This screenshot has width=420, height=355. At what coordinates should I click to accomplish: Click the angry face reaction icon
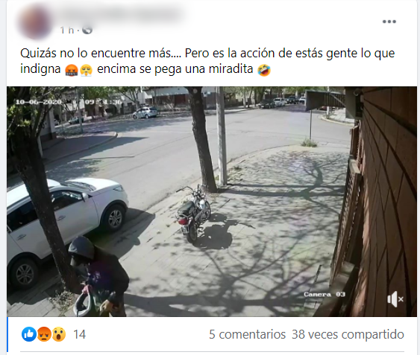point(44,334)
